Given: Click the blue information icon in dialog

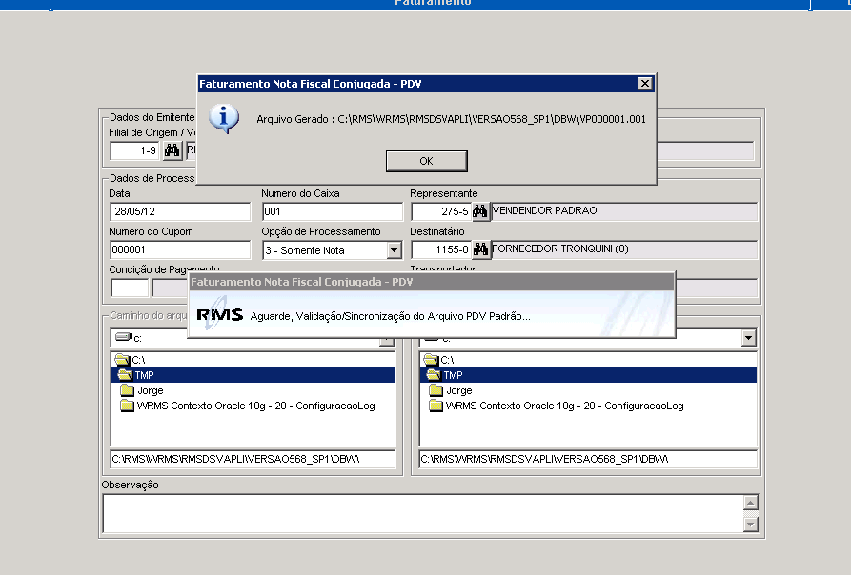Looking at the screenshot, I should 224,119.
